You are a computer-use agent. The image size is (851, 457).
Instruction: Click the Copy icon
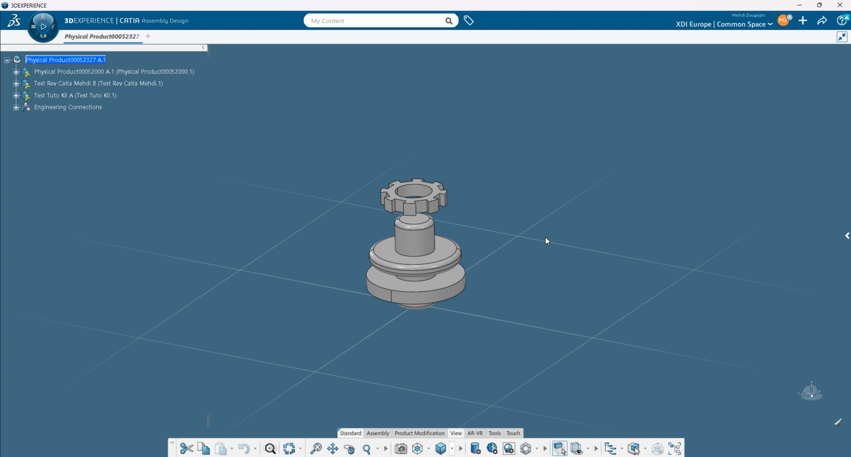pyautogui.click(x=203, y=449)
